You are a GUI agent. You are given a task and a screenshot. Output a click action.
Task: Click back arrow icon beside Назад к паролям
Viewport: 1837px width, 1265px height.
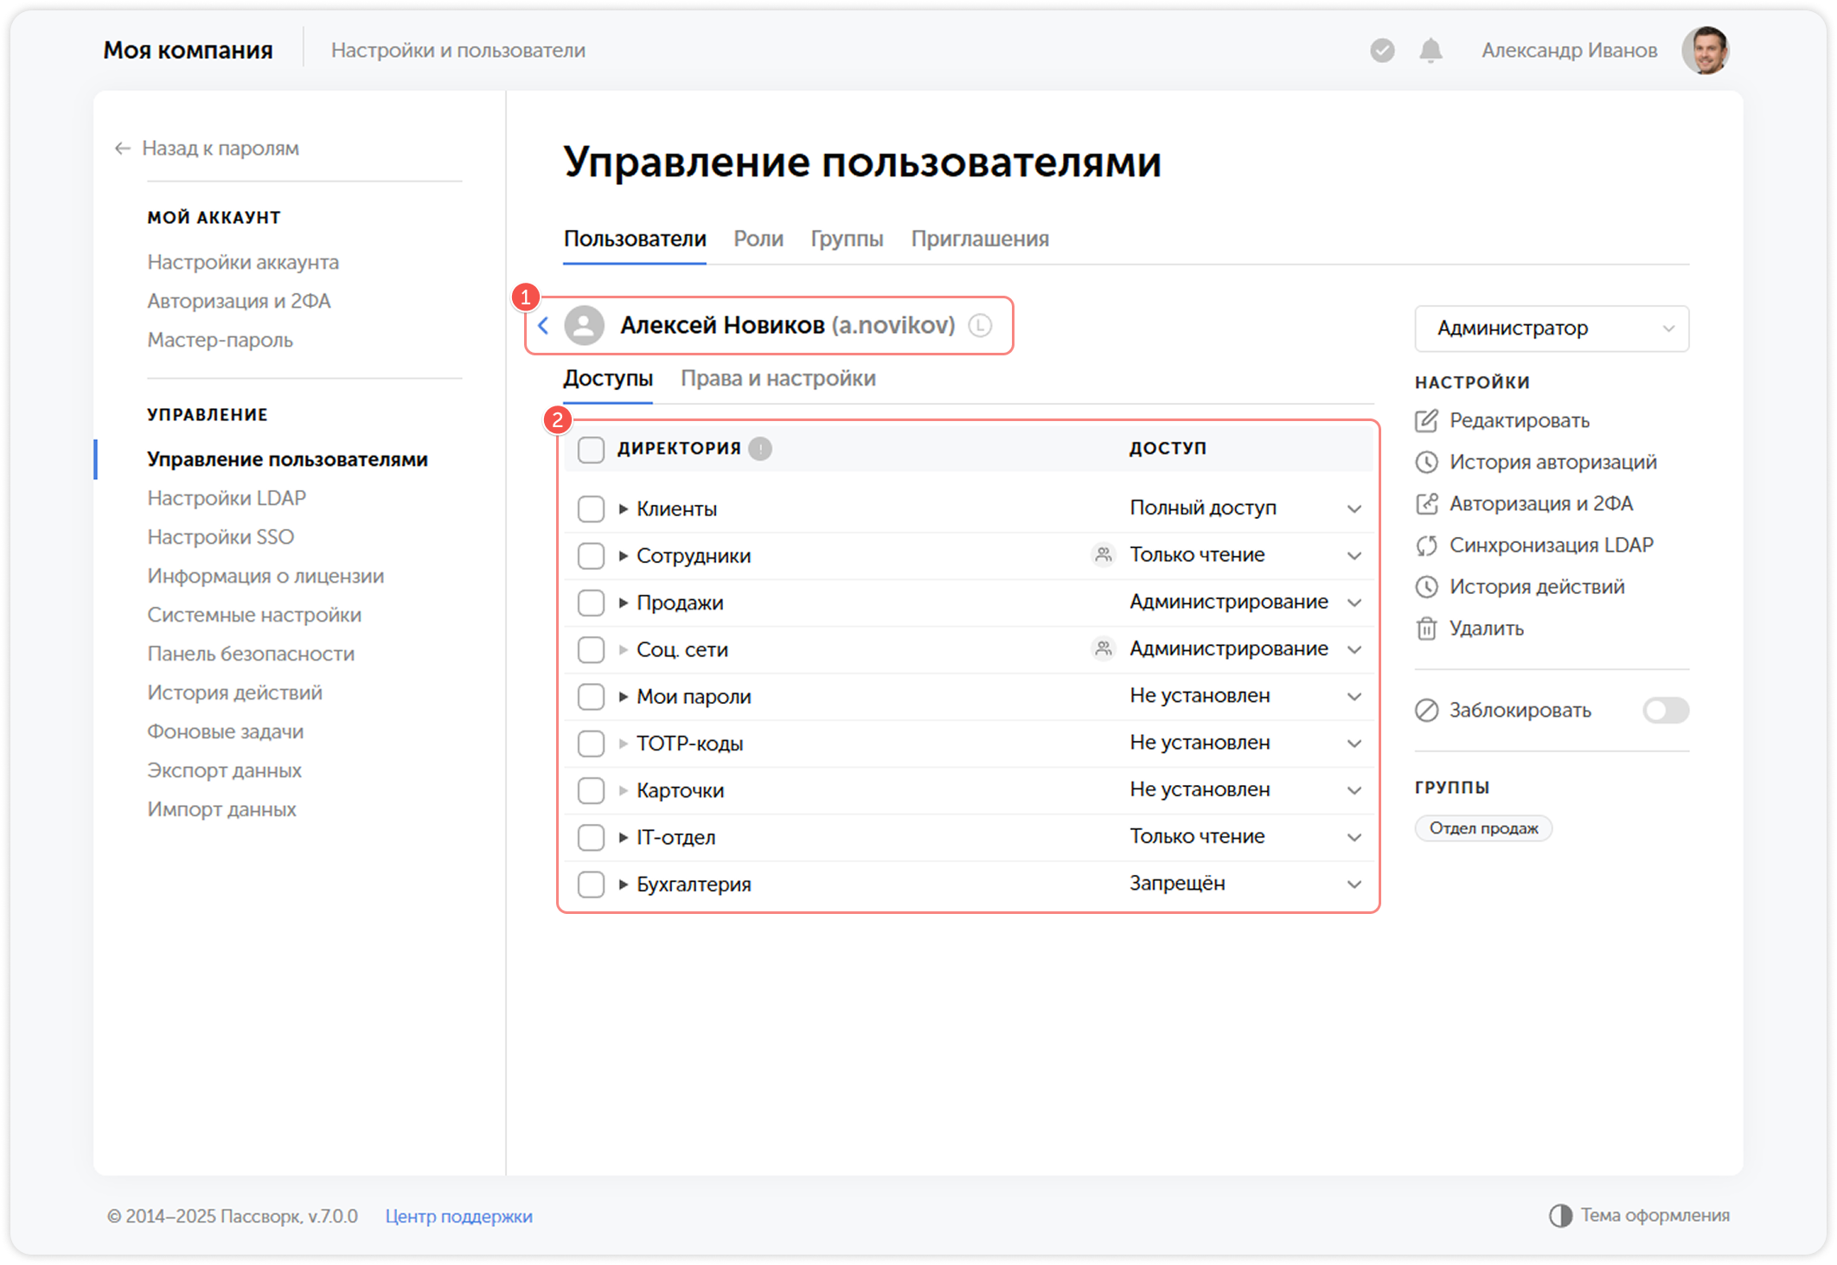[122, 149]
